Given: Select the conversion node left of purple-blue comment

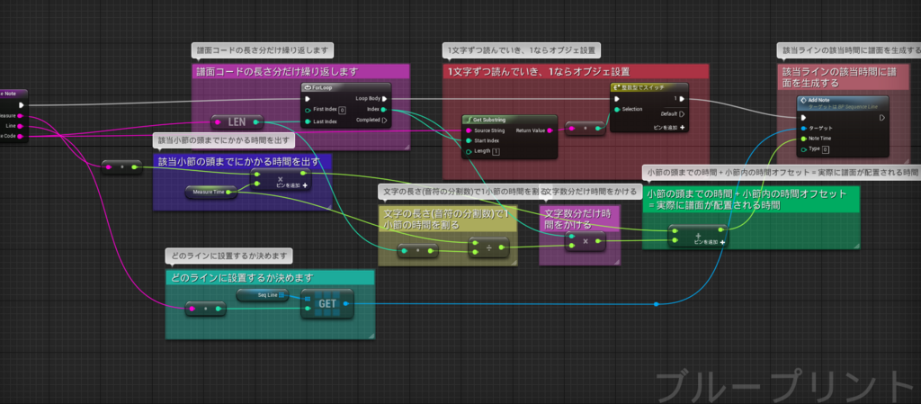Looking at the screenshot, I should click(x=121, y=167).
